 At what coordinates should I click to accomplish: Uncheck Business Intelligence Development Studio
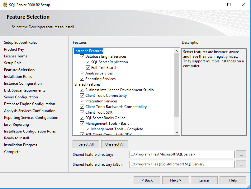click(x=82, y=90)
